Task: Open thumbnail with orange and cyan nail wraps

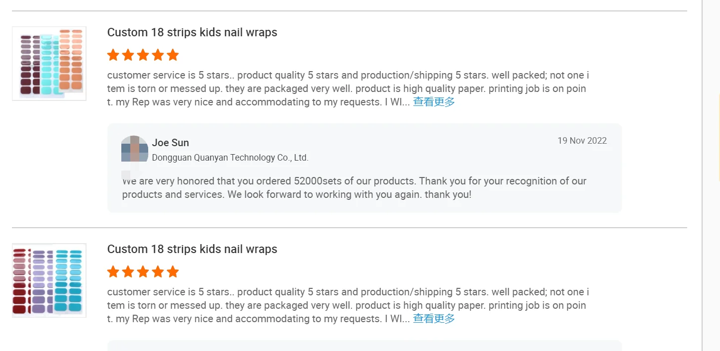Action: click(x=49, y=64)
